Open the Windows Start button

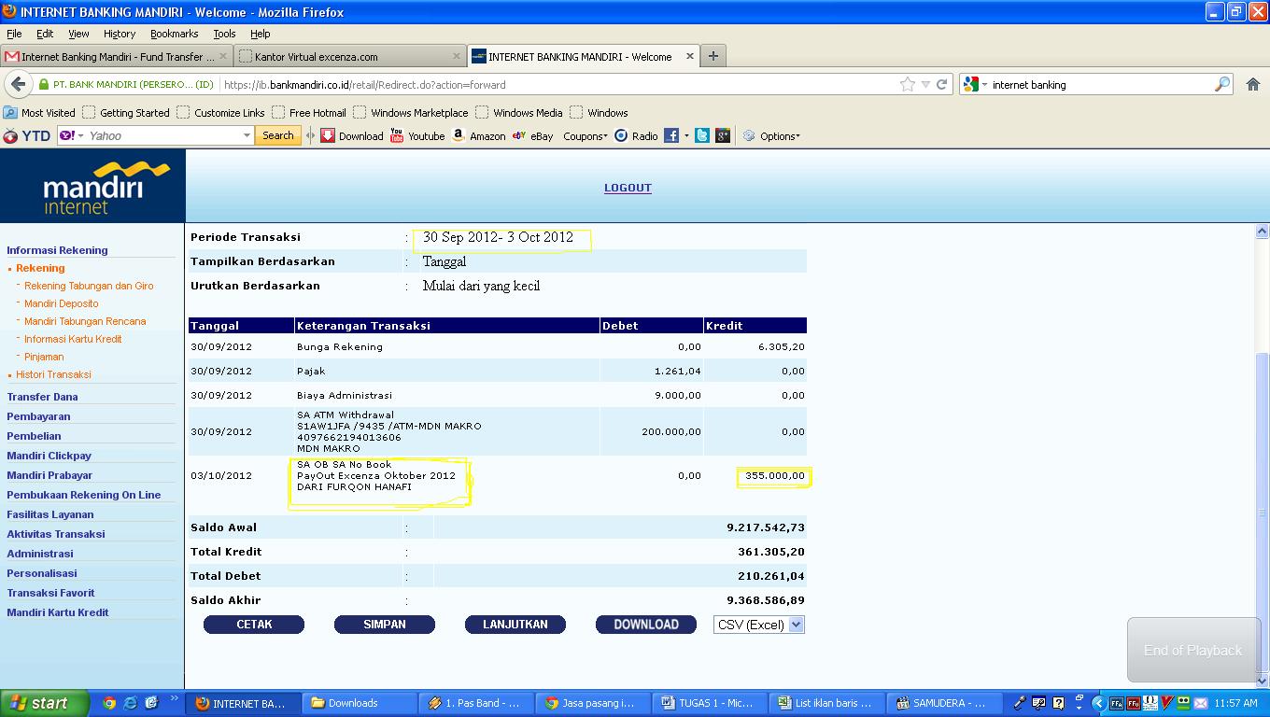pyautogui.click(x=44, y=703)
